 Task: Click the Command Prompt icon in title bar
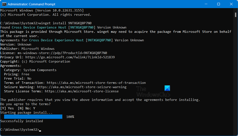[4, 4]
